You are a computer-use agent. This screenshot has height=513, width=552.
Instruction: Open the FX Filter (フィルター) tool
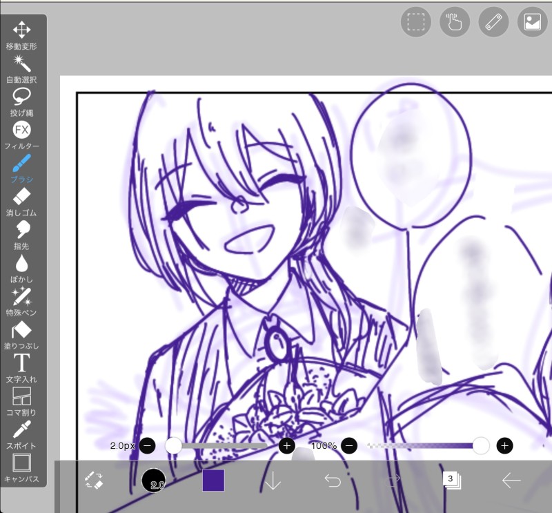[x=21, y=135]
